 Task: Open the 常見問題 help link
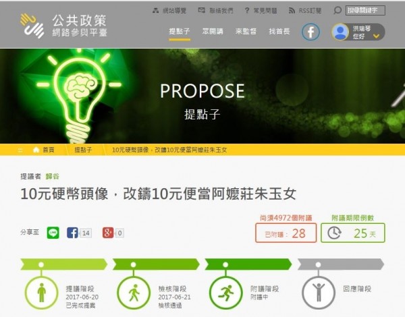coord(261,11)
